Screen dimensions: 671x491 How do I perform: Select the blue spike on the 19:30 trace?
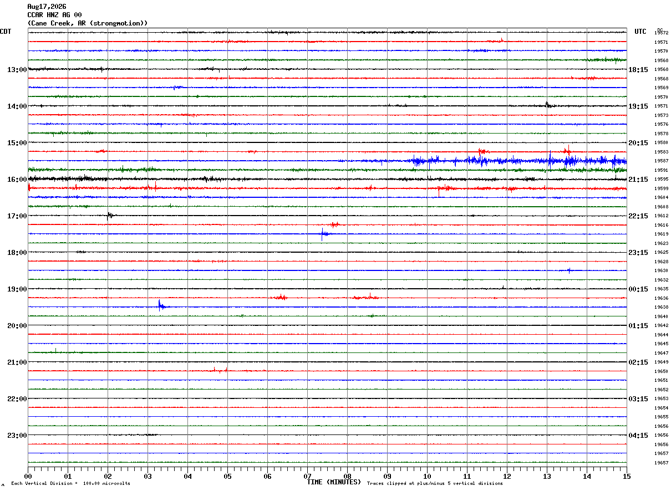(160, 305)
